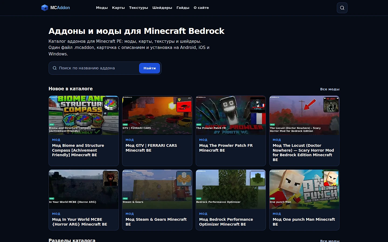Click the MCAddon cube logo icon
Image resolution: width=388 pixels, height=242 pixels.
[44, 8]
